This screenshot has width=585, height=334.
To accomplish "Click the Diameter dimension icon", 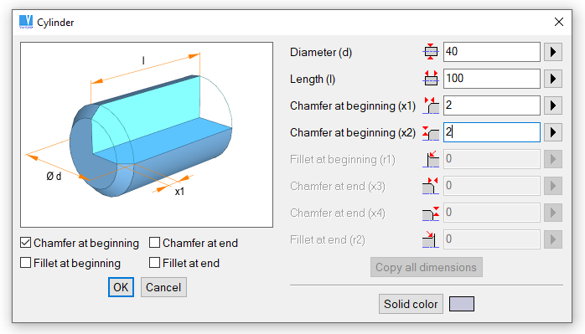I will (x=431, y=52).
